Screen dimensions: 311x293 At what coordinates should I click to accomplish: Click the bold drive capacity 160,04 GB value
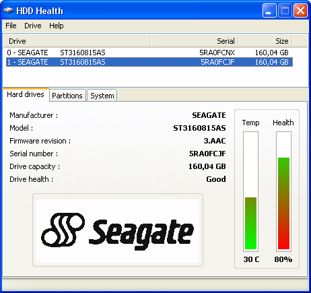207,166
